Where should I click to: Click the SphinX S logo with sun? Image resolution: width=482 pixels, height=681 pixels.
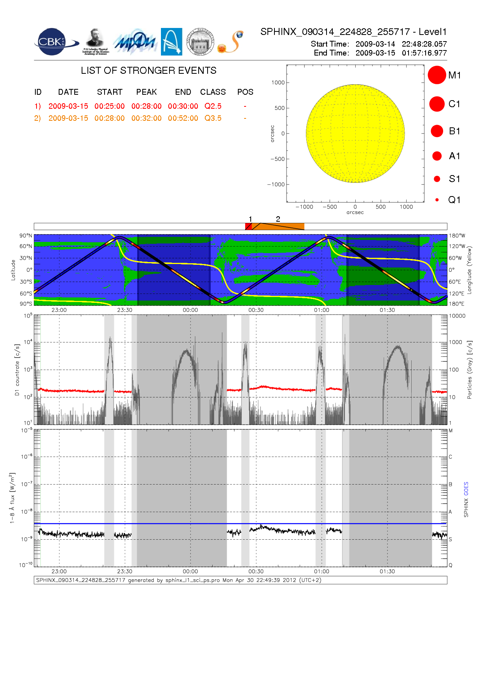click(x=231, y=42)
